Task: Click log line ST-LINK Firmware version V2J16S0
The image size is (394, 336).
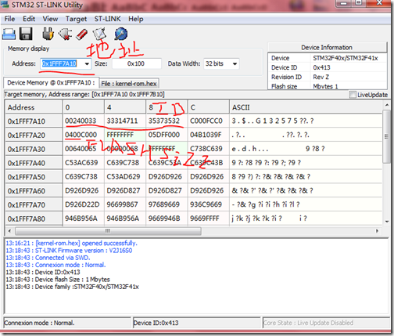Action: tap(69, 251)
